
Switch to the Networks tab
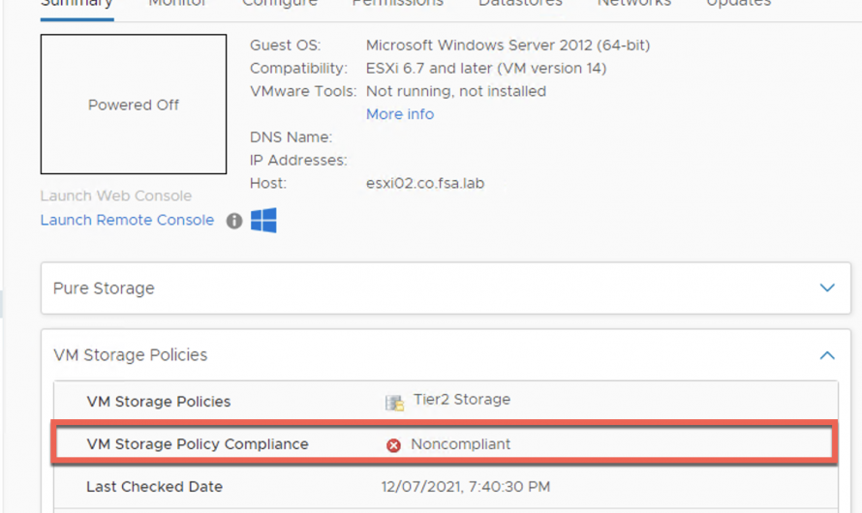633,4
